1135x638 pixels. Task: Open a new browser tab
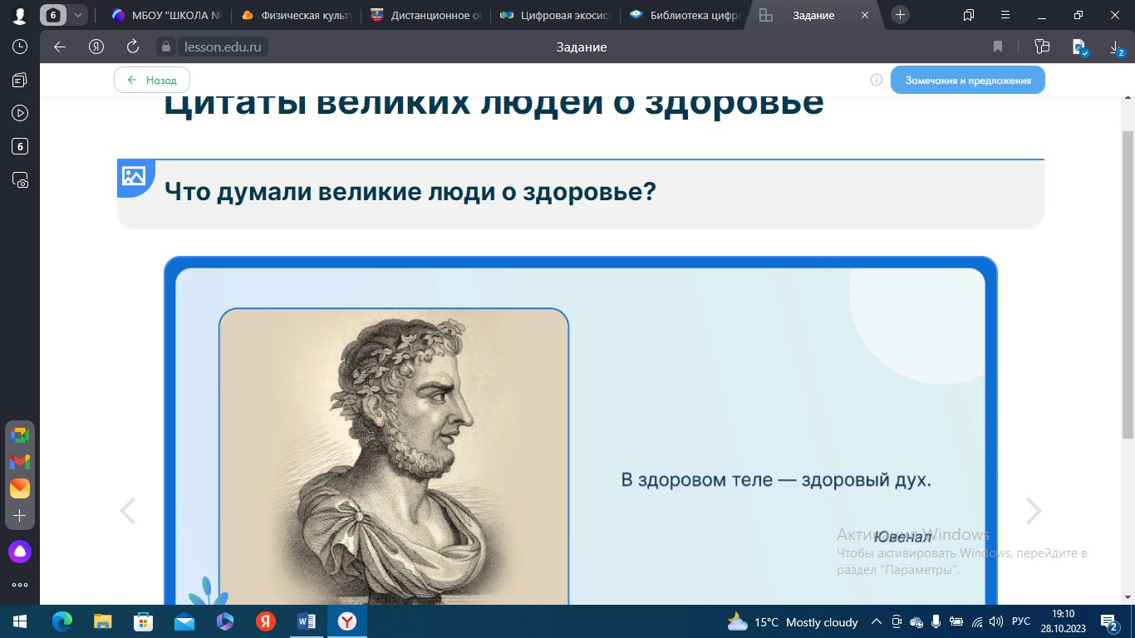pos(900,15)
